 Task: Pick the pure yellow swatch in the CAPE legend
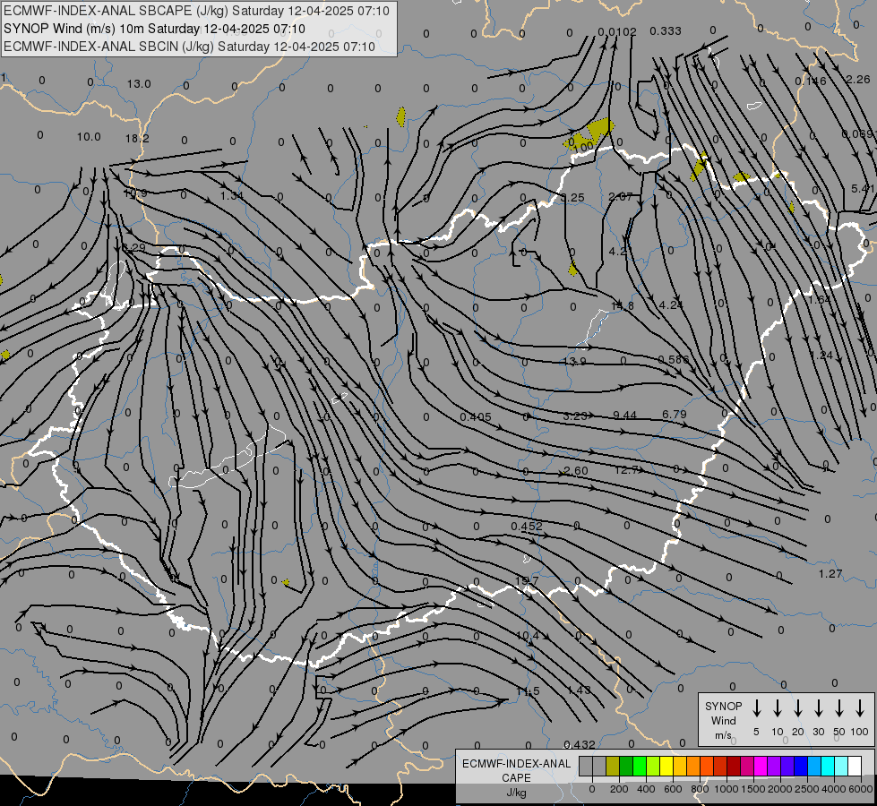click(x=666, y=767)
